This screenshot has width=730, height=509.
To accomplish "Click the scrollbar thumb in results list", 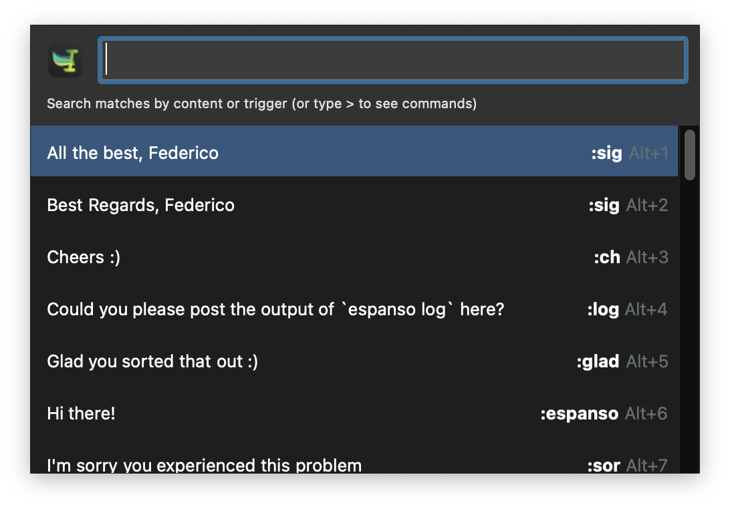I will coord(689,155).
